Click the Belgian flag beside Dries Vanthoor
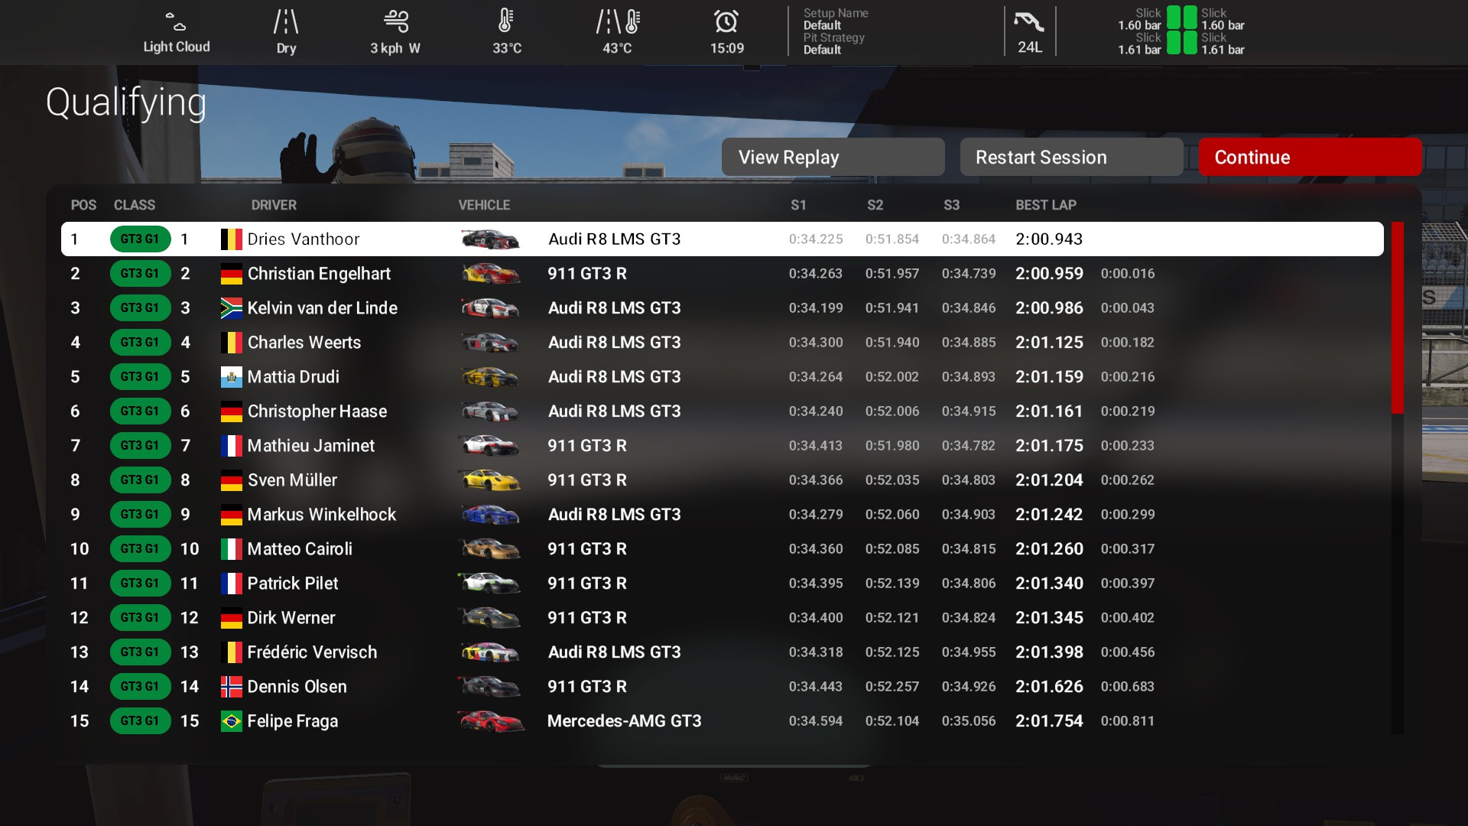 point(231,239)
